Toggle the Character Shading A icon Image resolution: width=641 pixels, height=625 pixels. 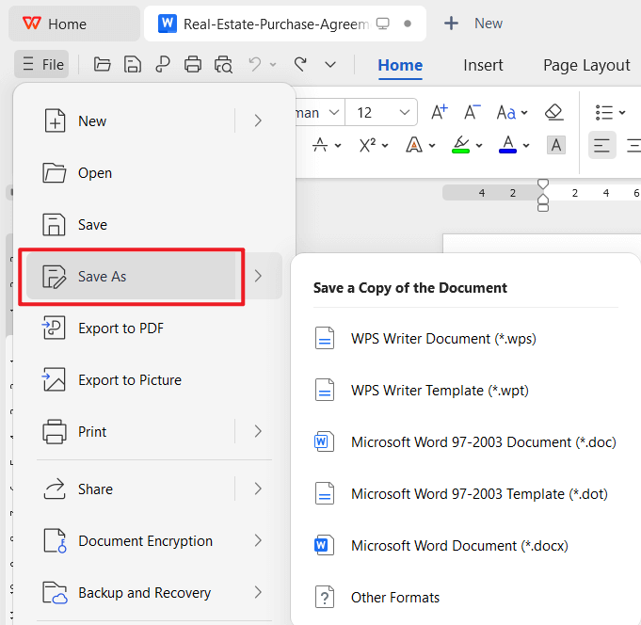[x=556, y=145]
